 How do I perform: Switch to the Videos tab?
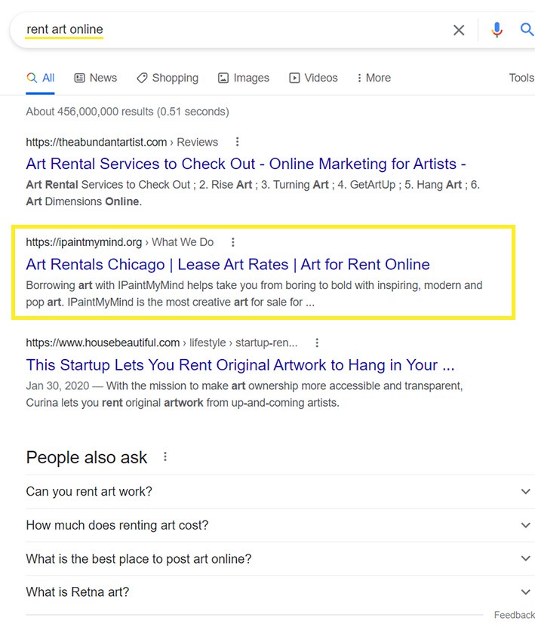click(313, 78)
